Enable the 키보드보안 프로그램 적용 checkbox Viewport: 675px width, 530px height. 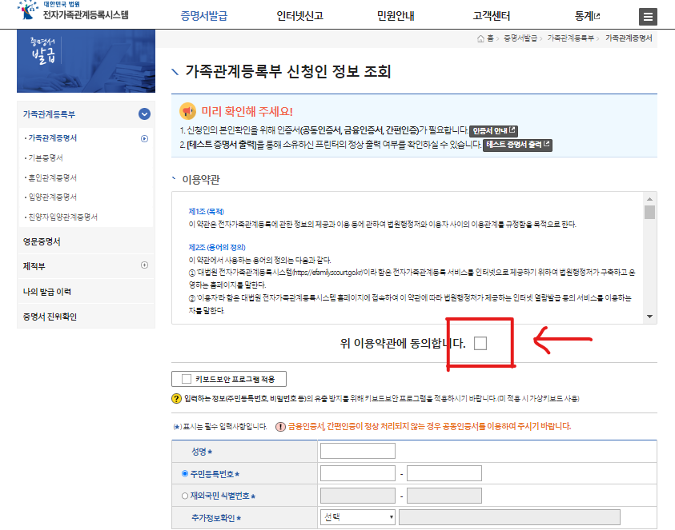(184, 379)
